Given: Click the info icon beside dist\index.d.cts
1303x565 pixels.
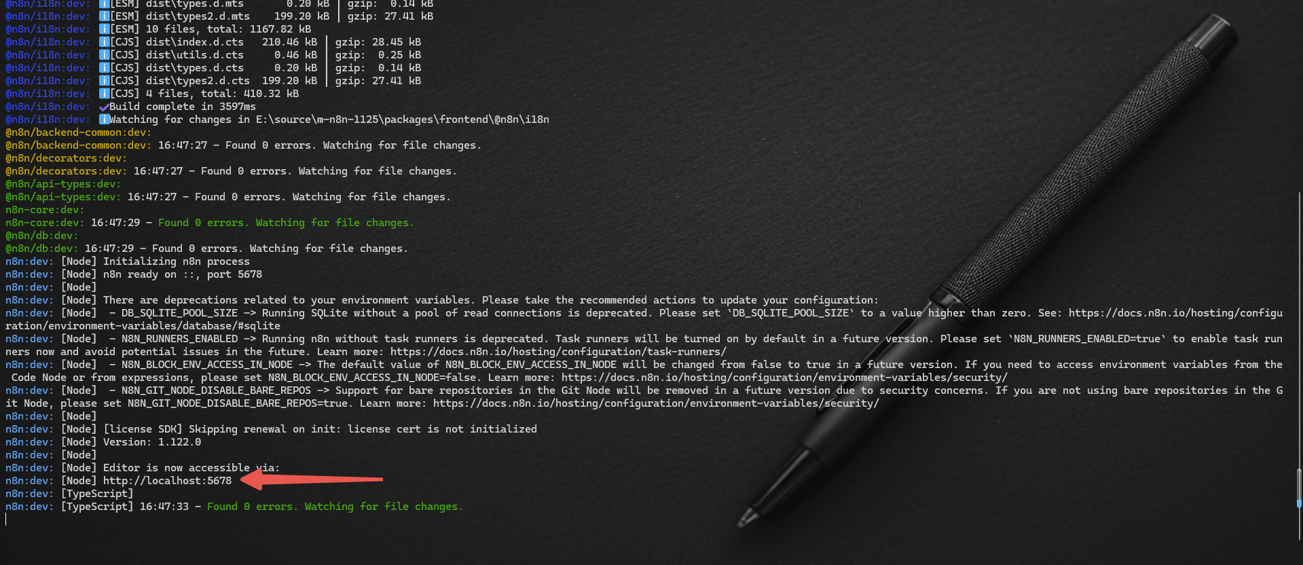Looking at the screenshot, I should point(104,42).
